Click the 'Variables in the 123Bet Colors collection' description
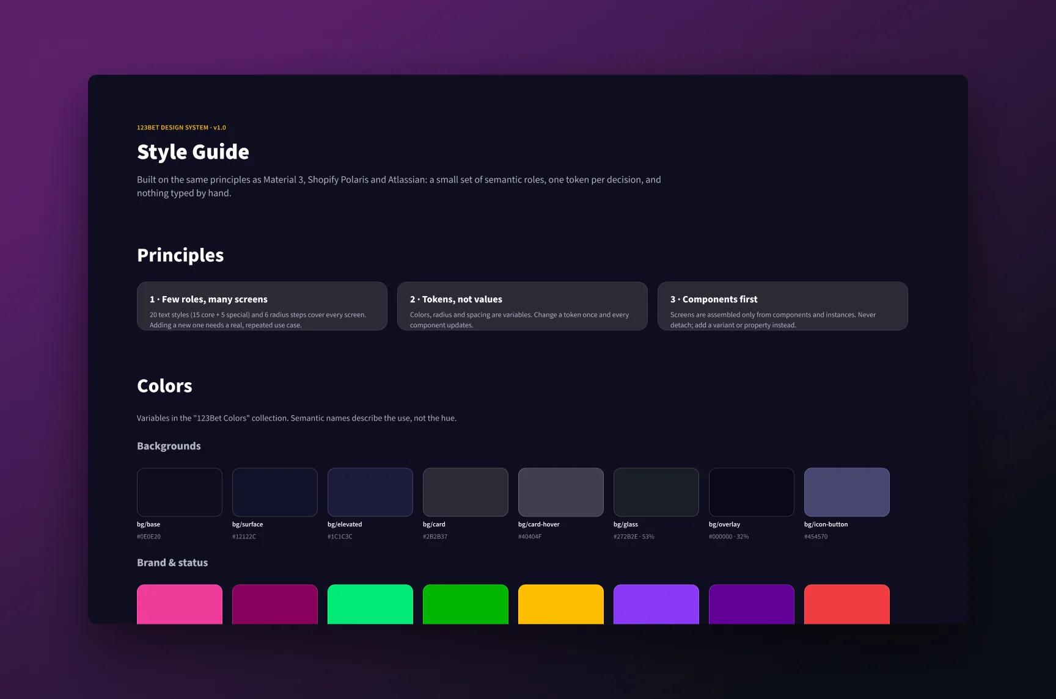Image resolution: width=1056 pixels, height=699 pixels. click(x=296, y=418)
